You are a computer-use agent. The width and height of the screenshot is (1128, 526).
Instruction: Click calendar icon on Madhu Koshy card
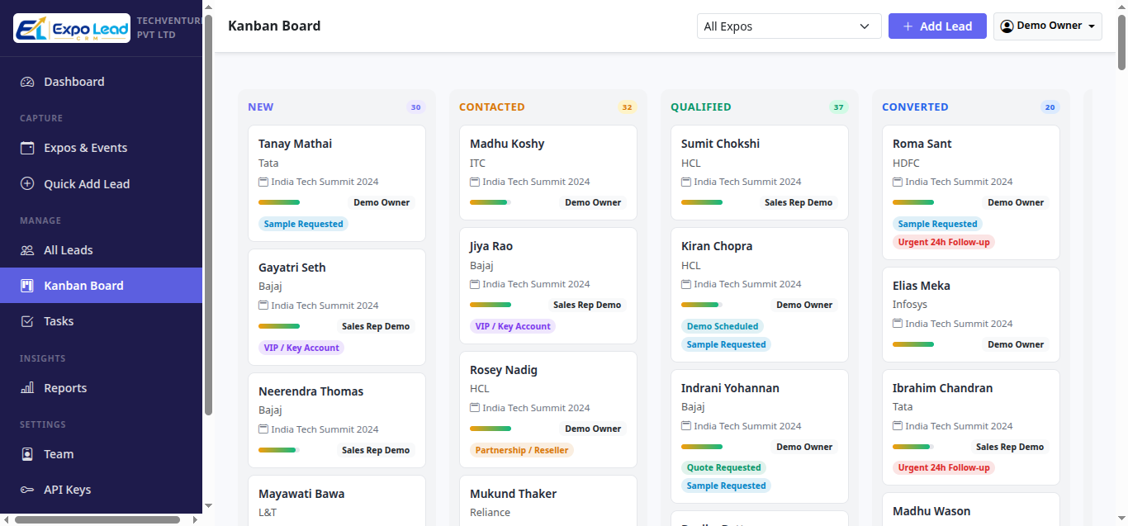pos(475,182)
